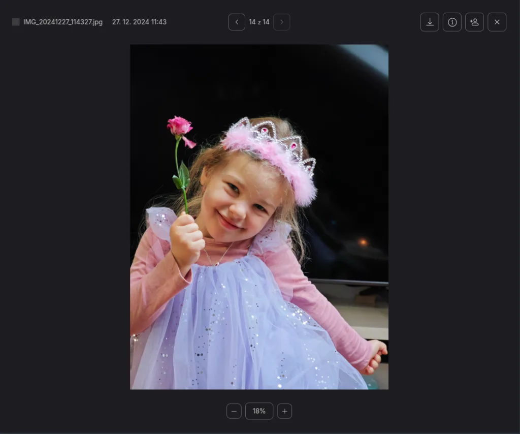The width and height of the screenshot is (520, 434).
Task: Click the add person share icon
Action: [x=474, y=22]
